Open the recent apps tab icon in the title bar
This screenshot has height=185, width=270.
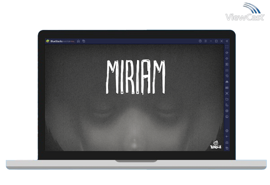click(x=84, y=41)
